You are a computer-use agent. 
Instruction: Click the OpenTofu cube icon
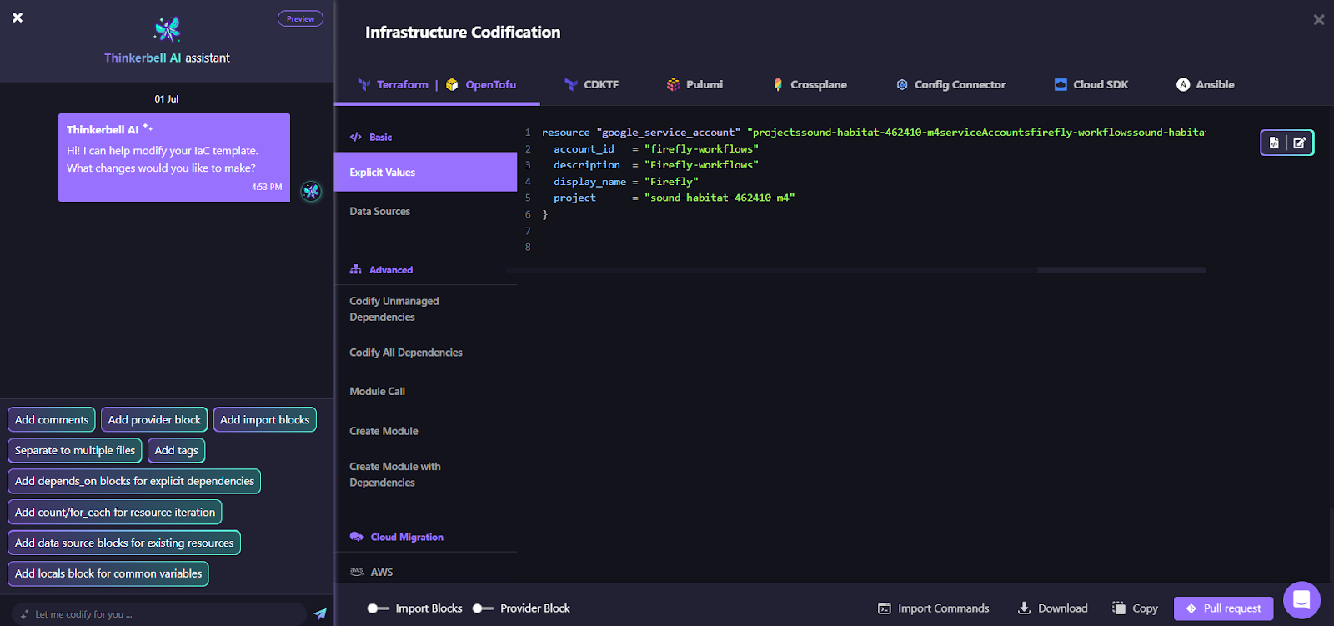coord(452,84)
